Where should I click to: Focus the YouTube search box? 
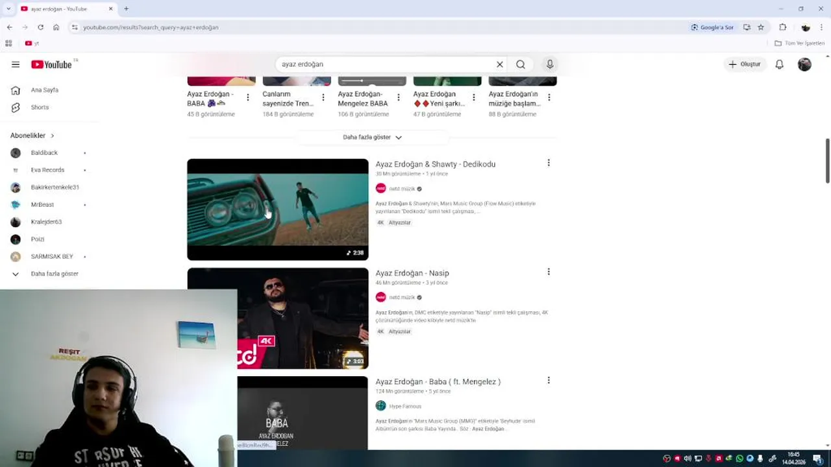386,64
